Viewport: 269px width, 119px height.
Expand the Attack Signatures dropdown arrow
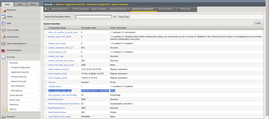69,9
